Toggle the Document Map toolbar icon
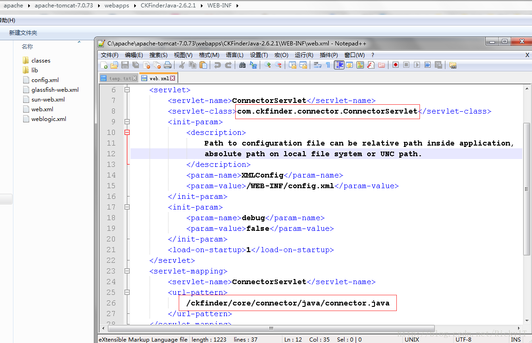Image resolution: width=532 pixels, height=343 pixels. click(x=360, y=65)
